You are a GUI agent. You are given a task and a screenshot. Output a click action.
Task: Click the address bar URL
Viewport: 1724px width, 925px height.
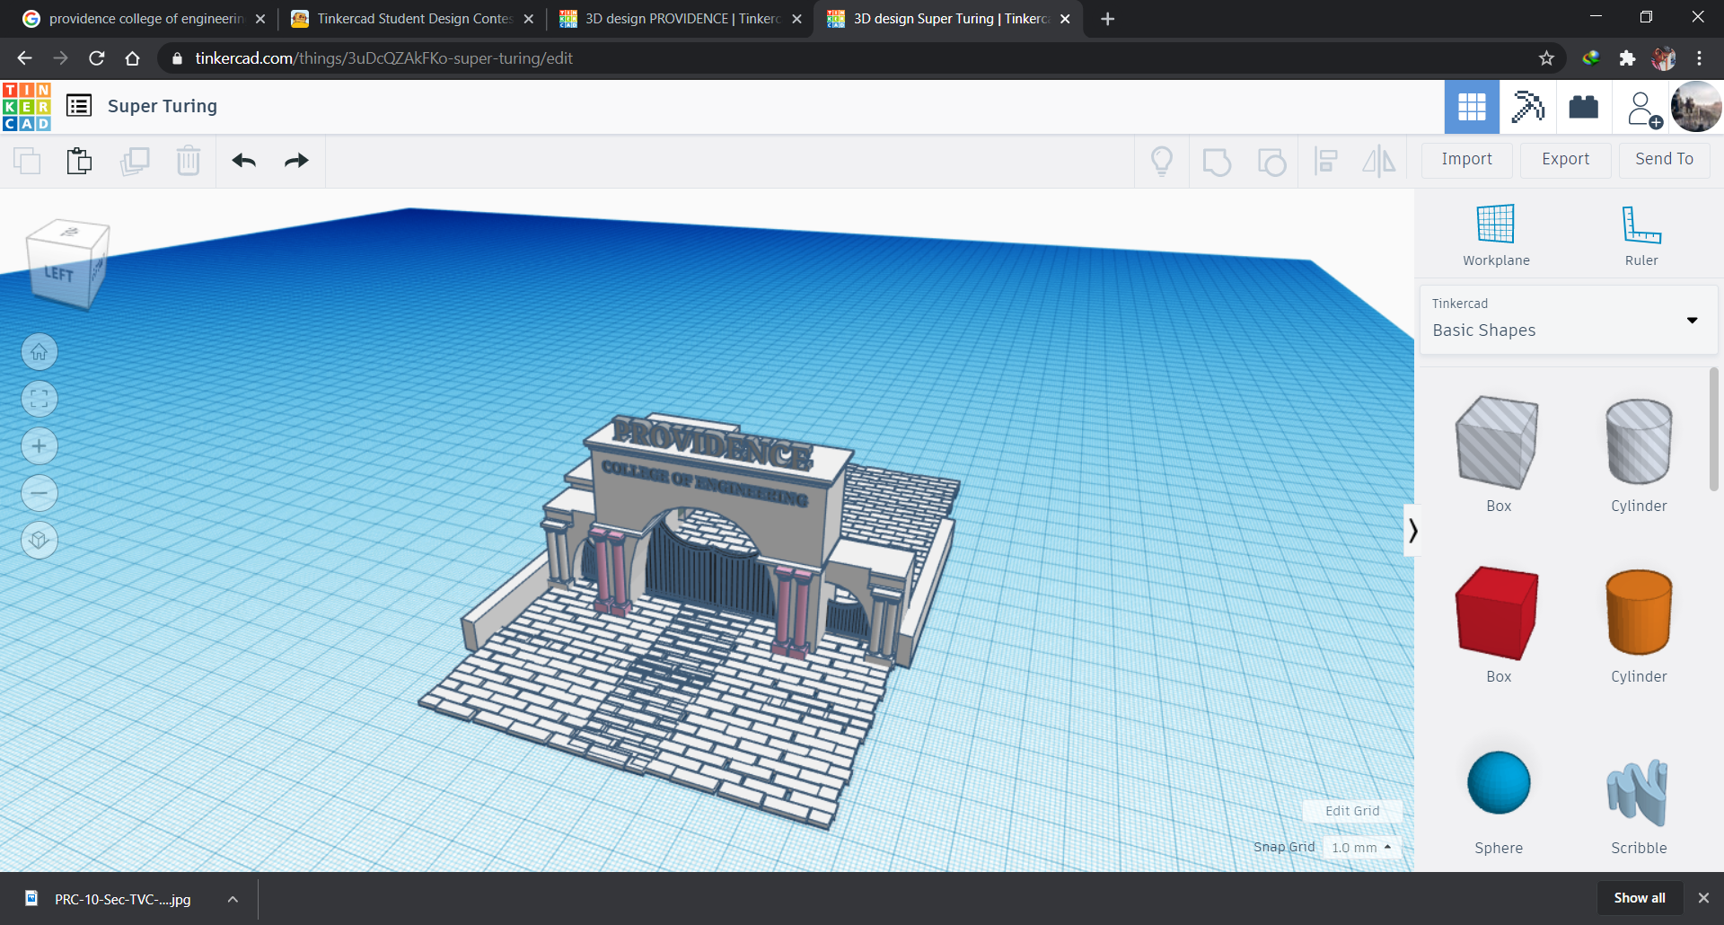point(384,58)
